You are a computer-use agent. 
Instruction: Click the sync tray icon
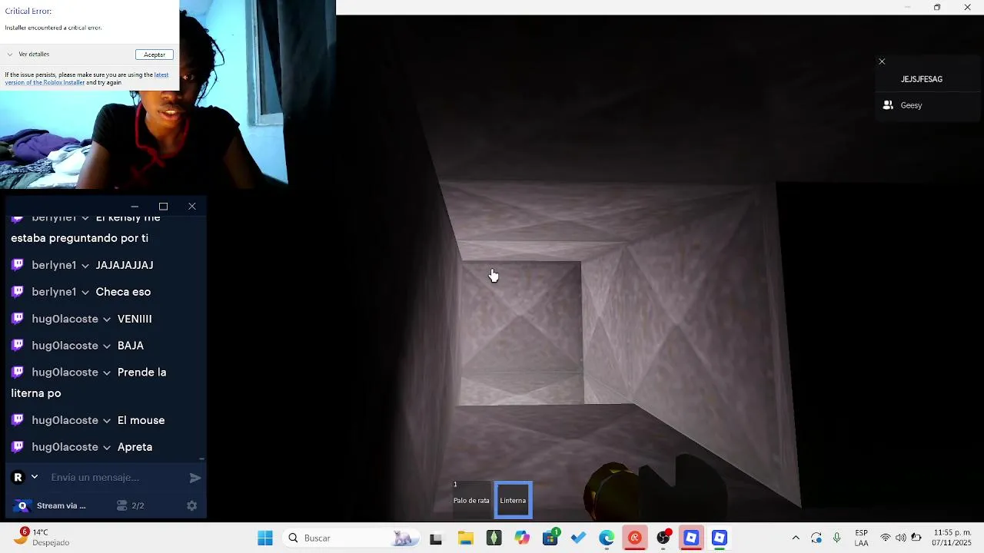click(x=816, y=538)
